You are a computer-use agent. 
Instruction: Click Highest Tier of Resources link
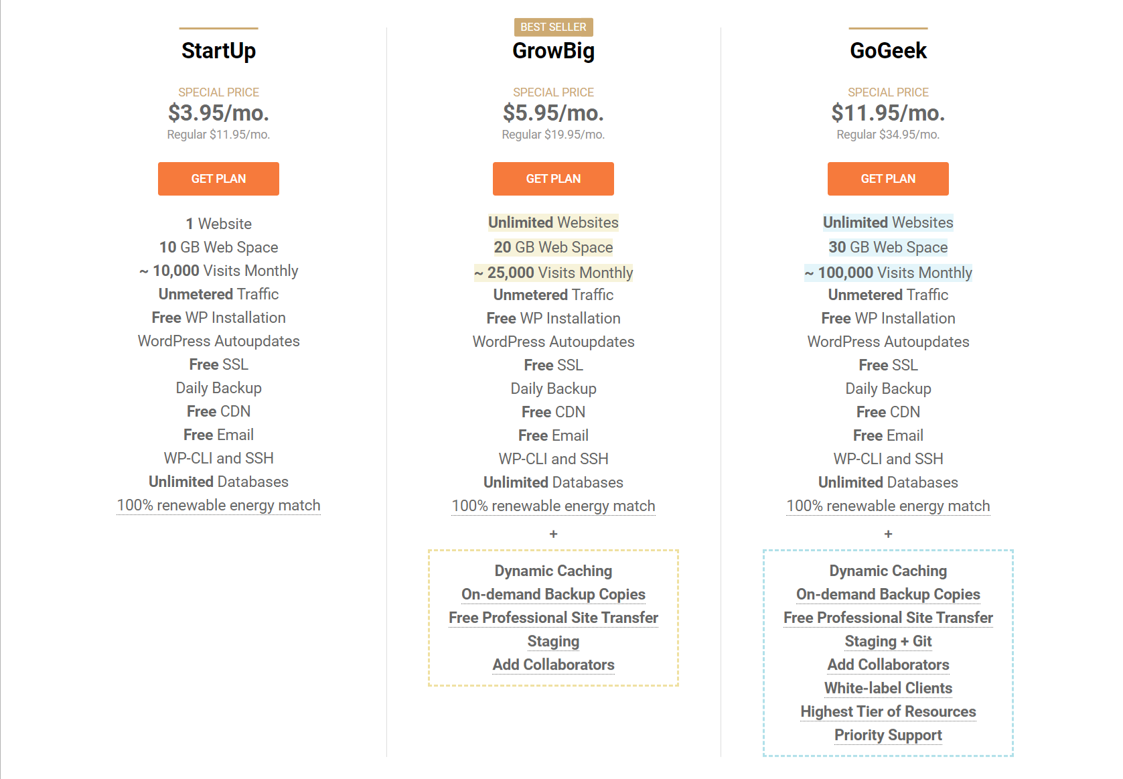[888, 711]
